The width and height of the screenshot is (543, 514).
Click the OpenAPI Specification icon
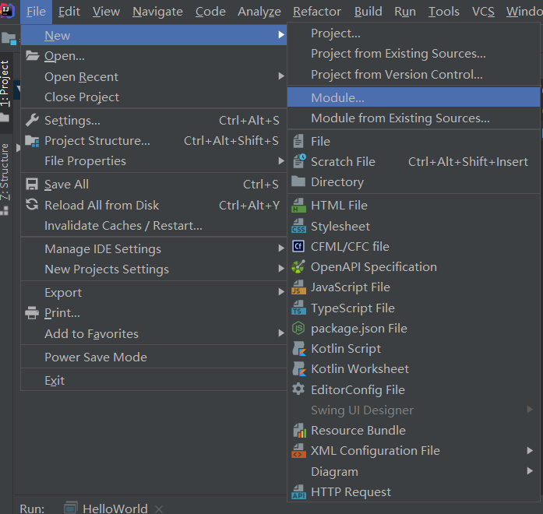coord(298,266)
